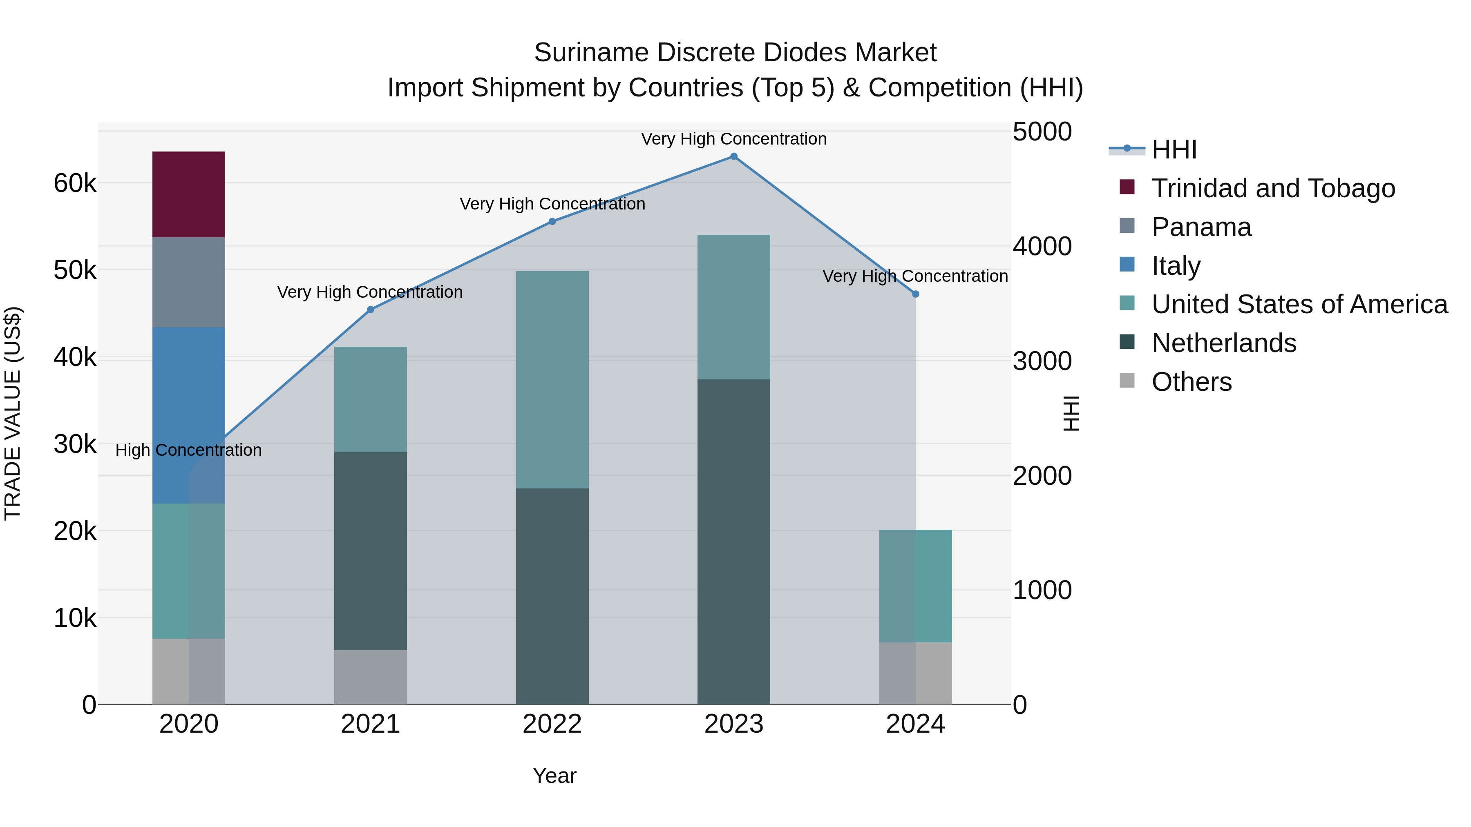Click the 5000 HHI axis tick label
Viewport: 1471px width, 827px height.
(1043, 132)
